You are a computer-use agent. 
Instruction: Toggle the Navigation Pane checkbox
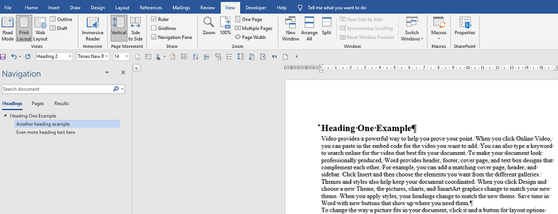tap(154, 37)
